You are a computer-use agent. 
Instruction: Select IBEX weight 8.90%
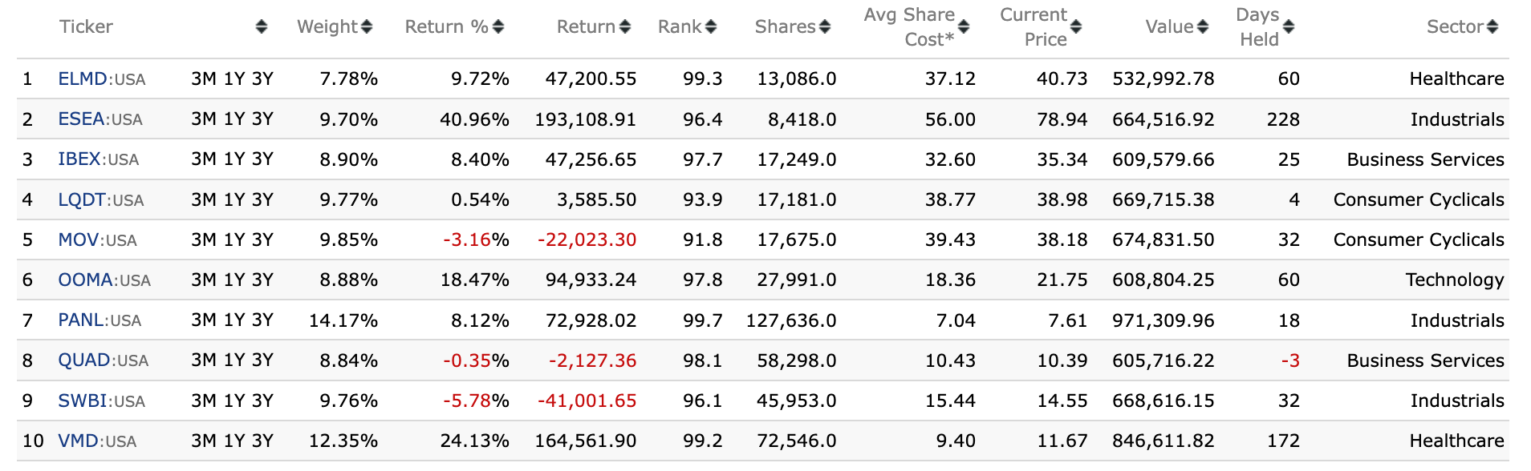[x=349, y=159]
